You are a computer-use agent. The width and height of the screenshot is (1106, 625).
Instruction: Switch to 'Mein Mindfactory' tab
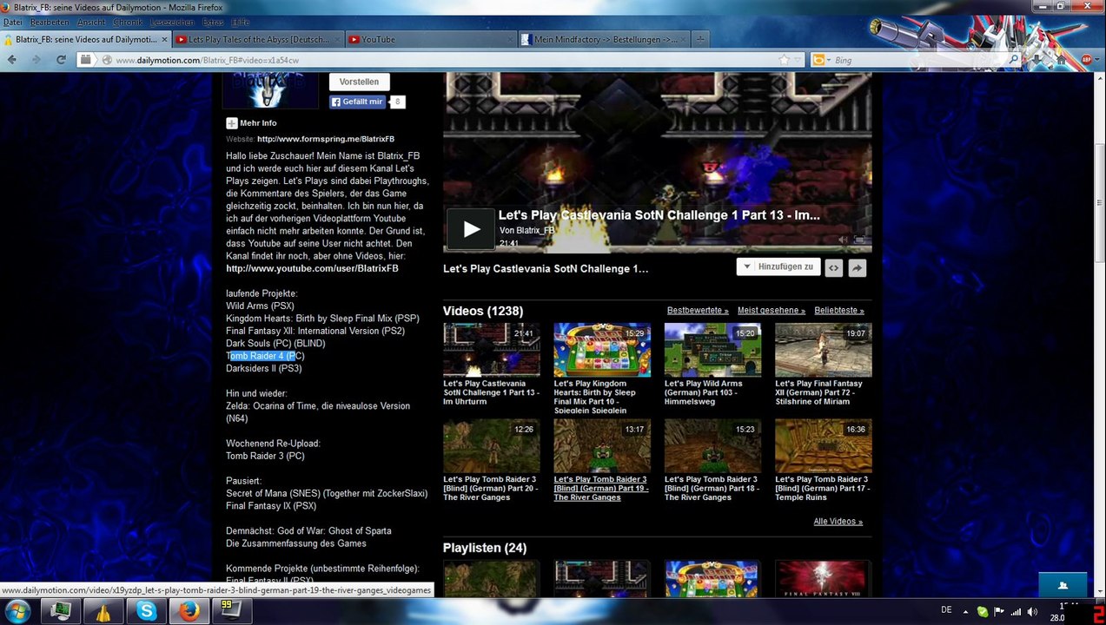click(604, 39)
